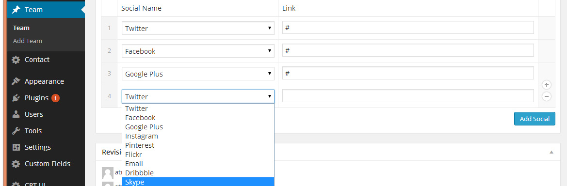This screenshot has width=567, height=186.
Task: Click the Tools wrench icon
Action: point(16,131)
